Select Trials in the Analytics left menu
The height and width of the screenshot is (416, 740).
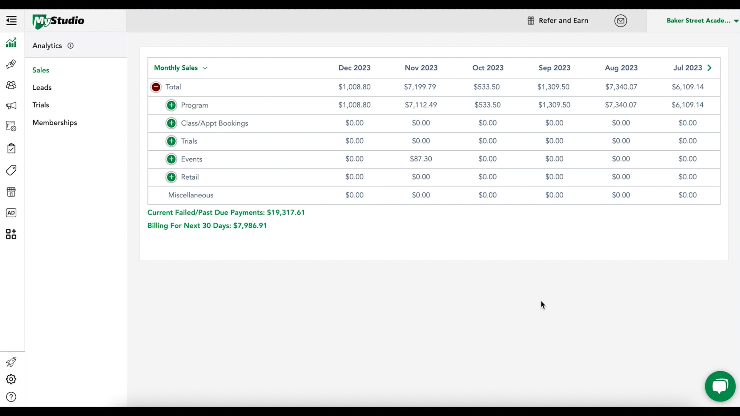click(x=41, y=105)
